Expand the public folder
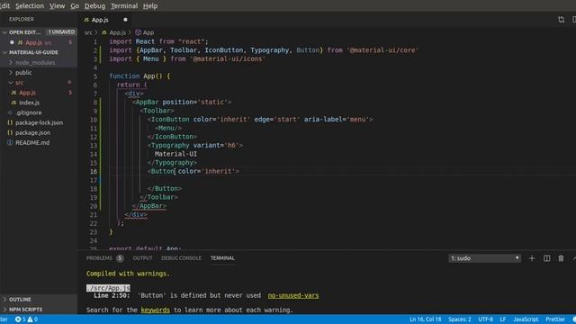The width and height of the screenshot is (576, 324). pos(23,72)
